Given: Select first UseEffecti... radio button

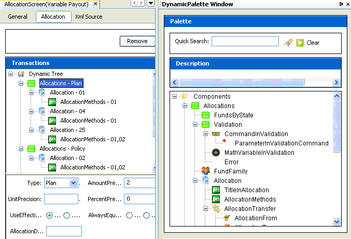Looking at the screenshot, I should click(49, 216).
